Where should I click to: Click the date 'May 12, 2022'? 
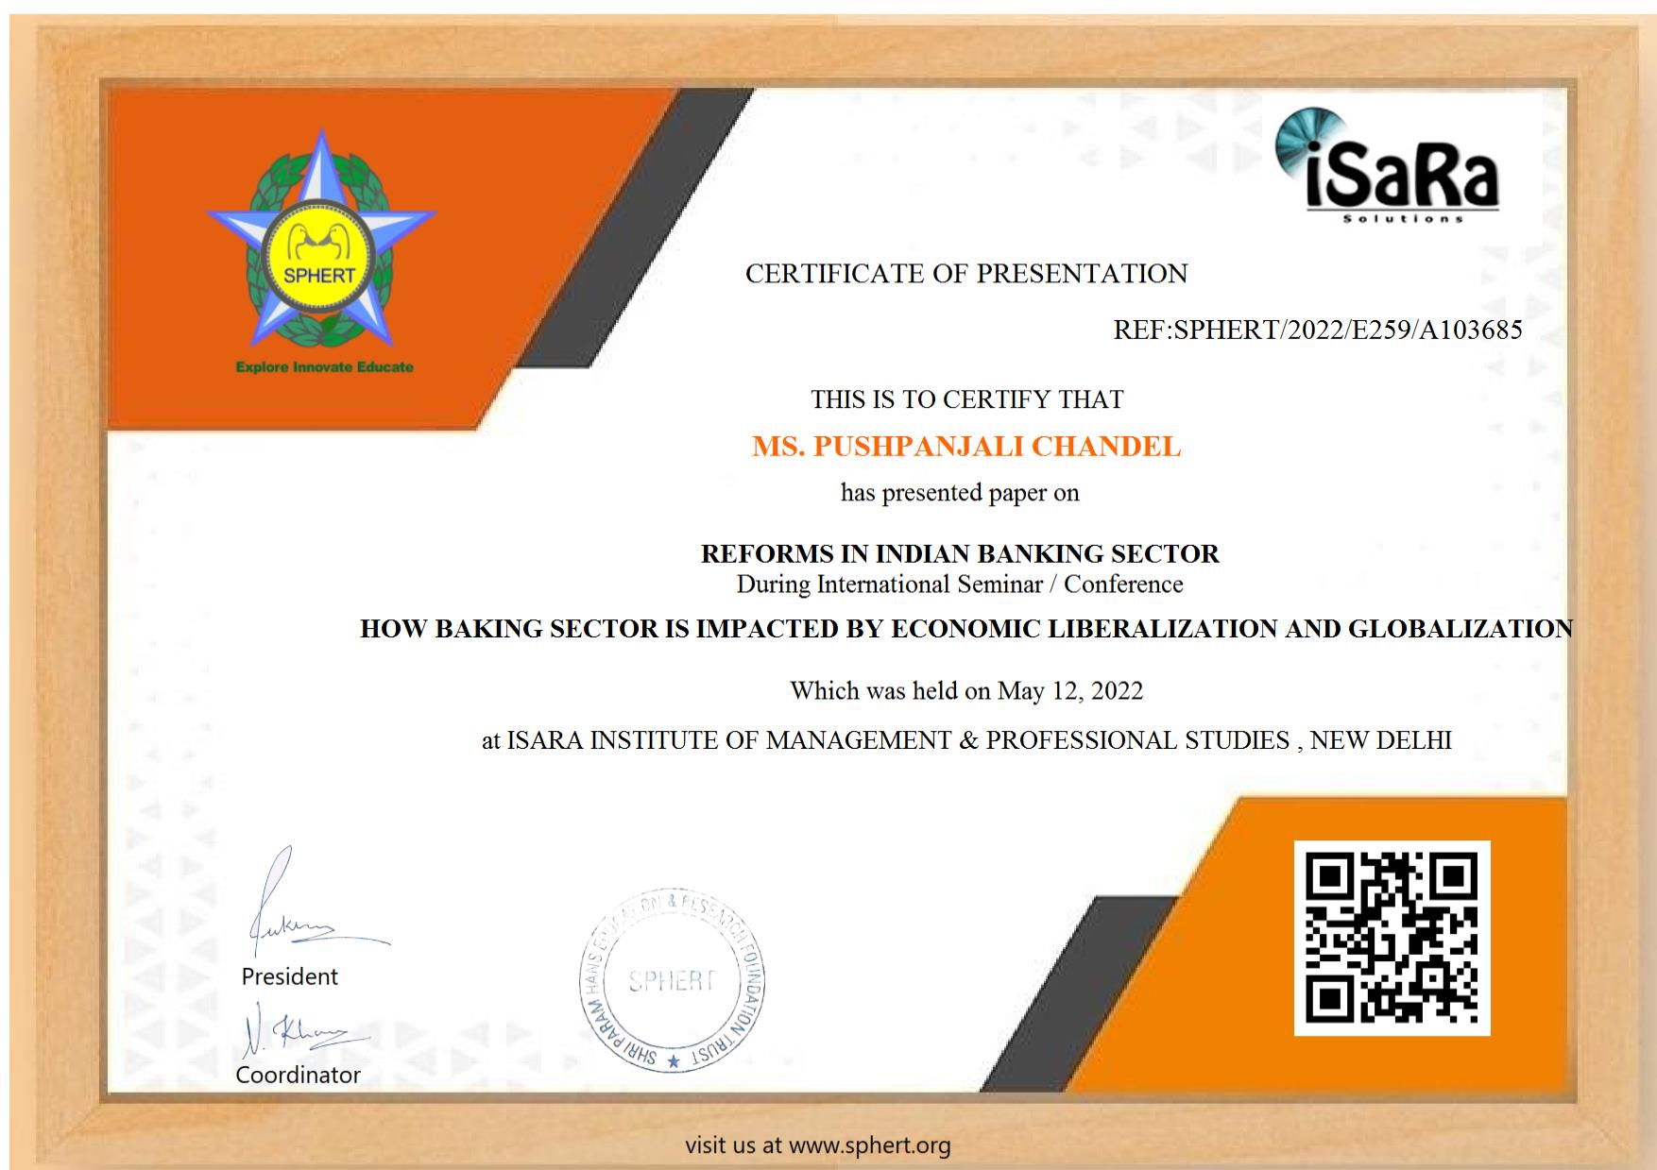(x=1069, y=691)
